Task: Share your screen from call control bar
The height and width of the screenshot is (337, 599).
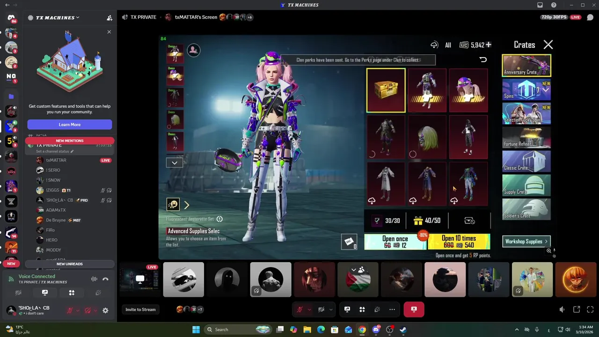Action: coord(347,309)
